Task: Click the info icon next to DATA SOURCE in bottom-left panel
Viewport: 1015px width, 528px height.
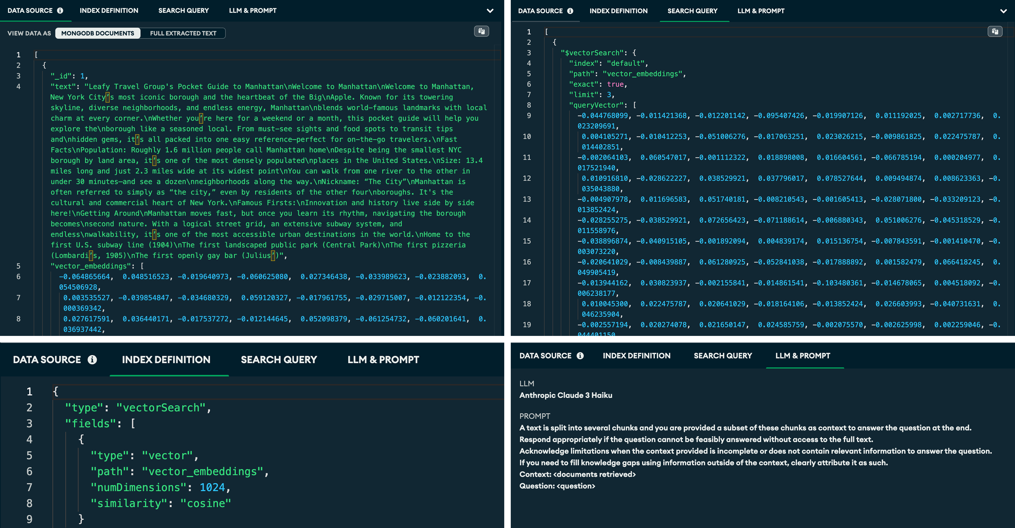Action: tap(92, 359)
